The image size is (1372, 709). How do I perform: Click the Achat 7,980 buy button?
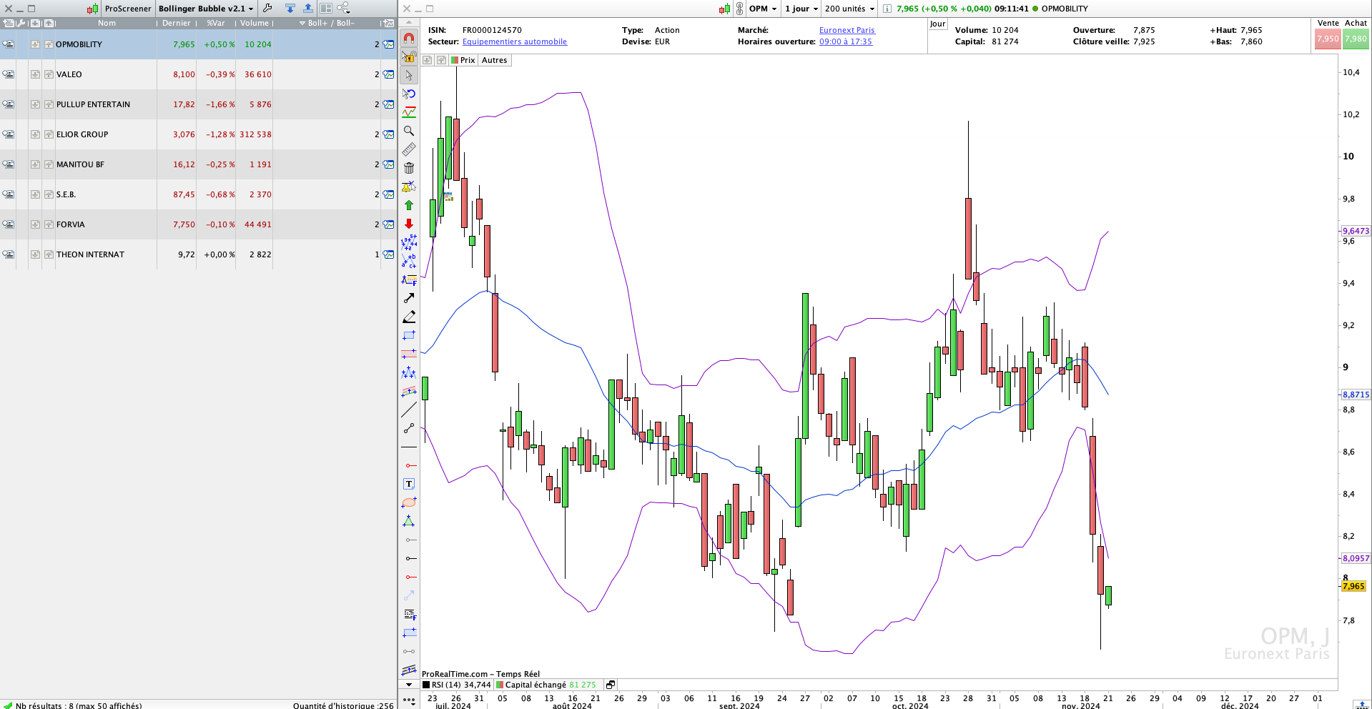(1356, 39)
